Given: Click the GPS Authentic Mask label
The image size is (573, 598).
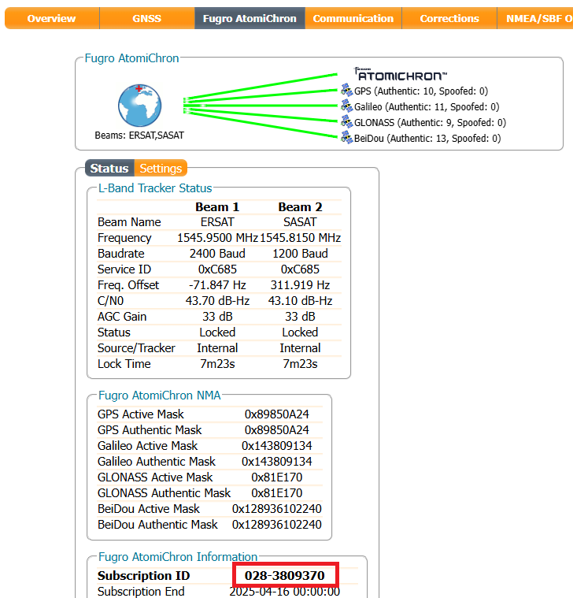Looking at the screenshot, I should click(150, 430).
